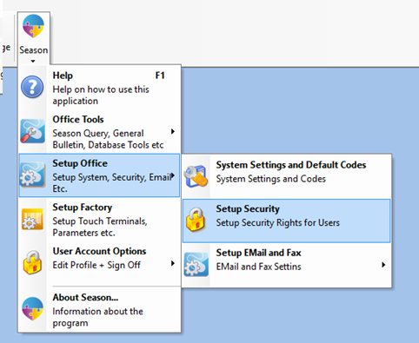Click 'Information about the program' description
419x343 pixels.
tap(97, 317)
